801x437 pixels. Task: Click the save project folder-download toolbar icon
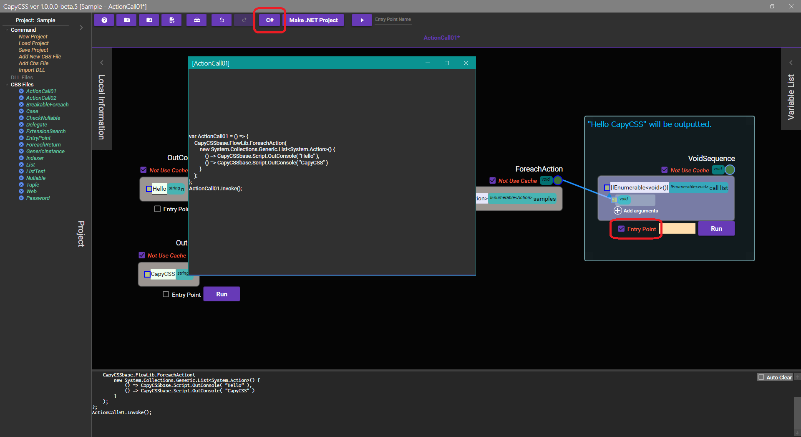(x=149, y=20)
